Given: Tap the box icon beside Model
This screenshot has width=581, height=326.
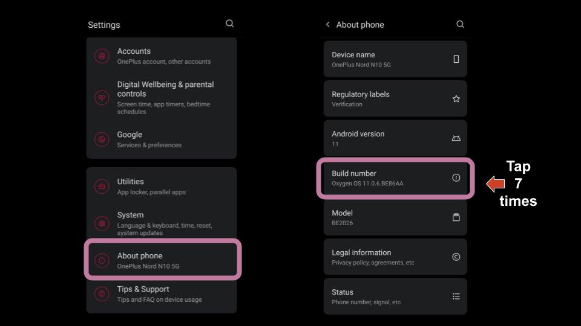Looking at the screenshot, I should click(456, 217).
